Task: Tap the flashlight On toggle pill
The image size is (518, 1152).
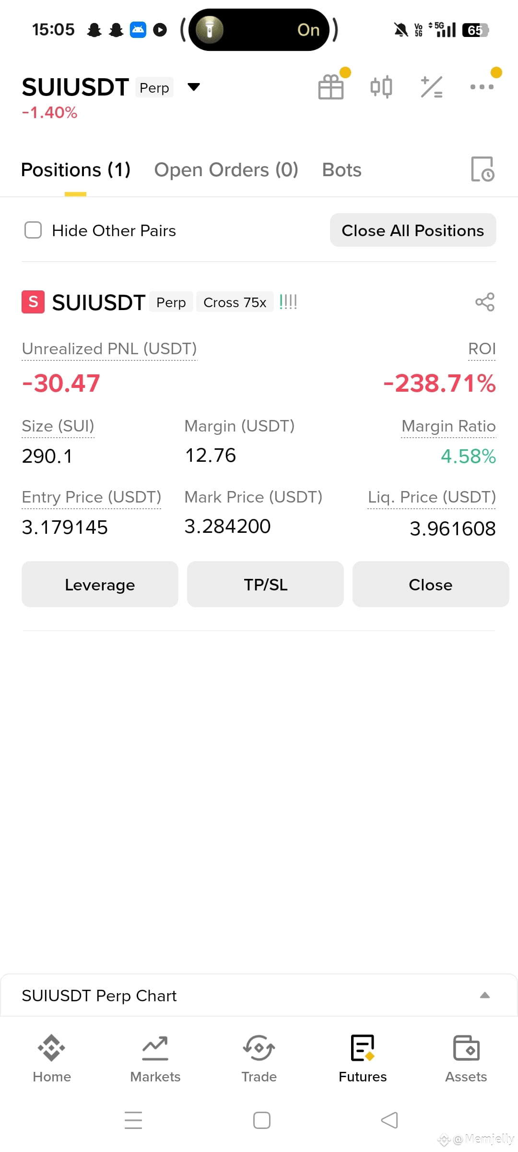Action: pos(259,30)
